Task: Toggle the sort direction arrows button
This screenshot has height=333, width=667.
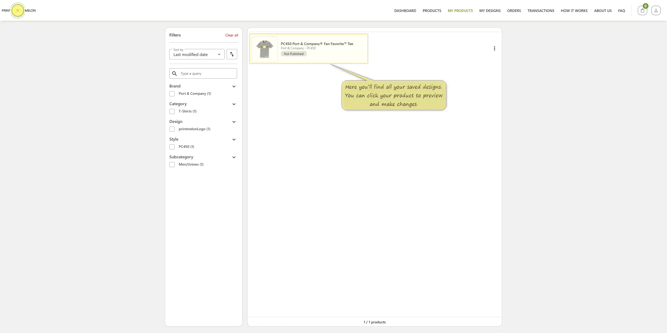Action: tap(232, 54)
